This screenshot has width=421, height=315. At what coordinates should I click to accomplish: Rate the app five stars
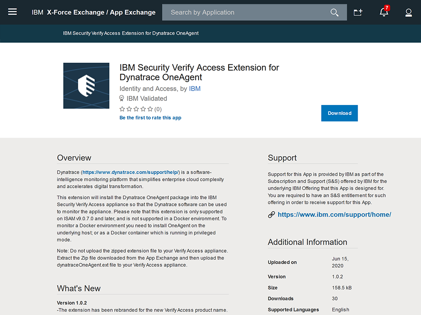click(150, 109)
